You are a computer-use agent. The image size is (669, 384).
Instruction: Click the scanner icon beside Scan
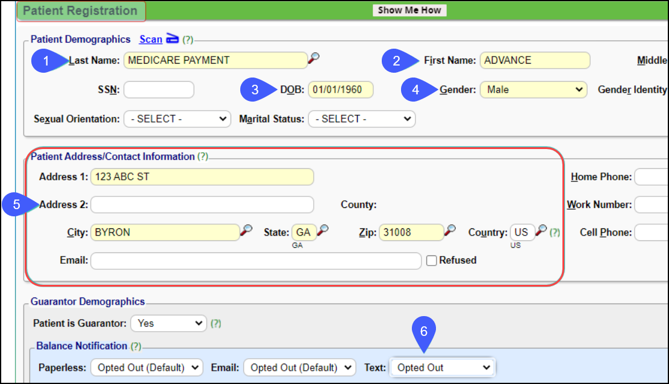pyautogui.click(x=173, y=39)
